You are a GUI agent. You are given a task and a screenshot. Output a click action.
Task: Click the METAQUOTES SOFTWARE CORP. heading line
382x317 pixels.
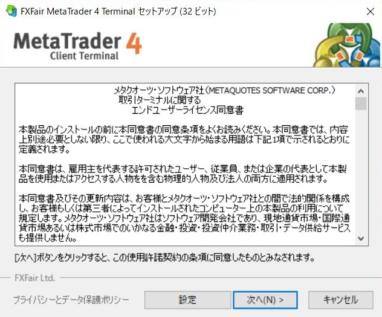(224, 91)
